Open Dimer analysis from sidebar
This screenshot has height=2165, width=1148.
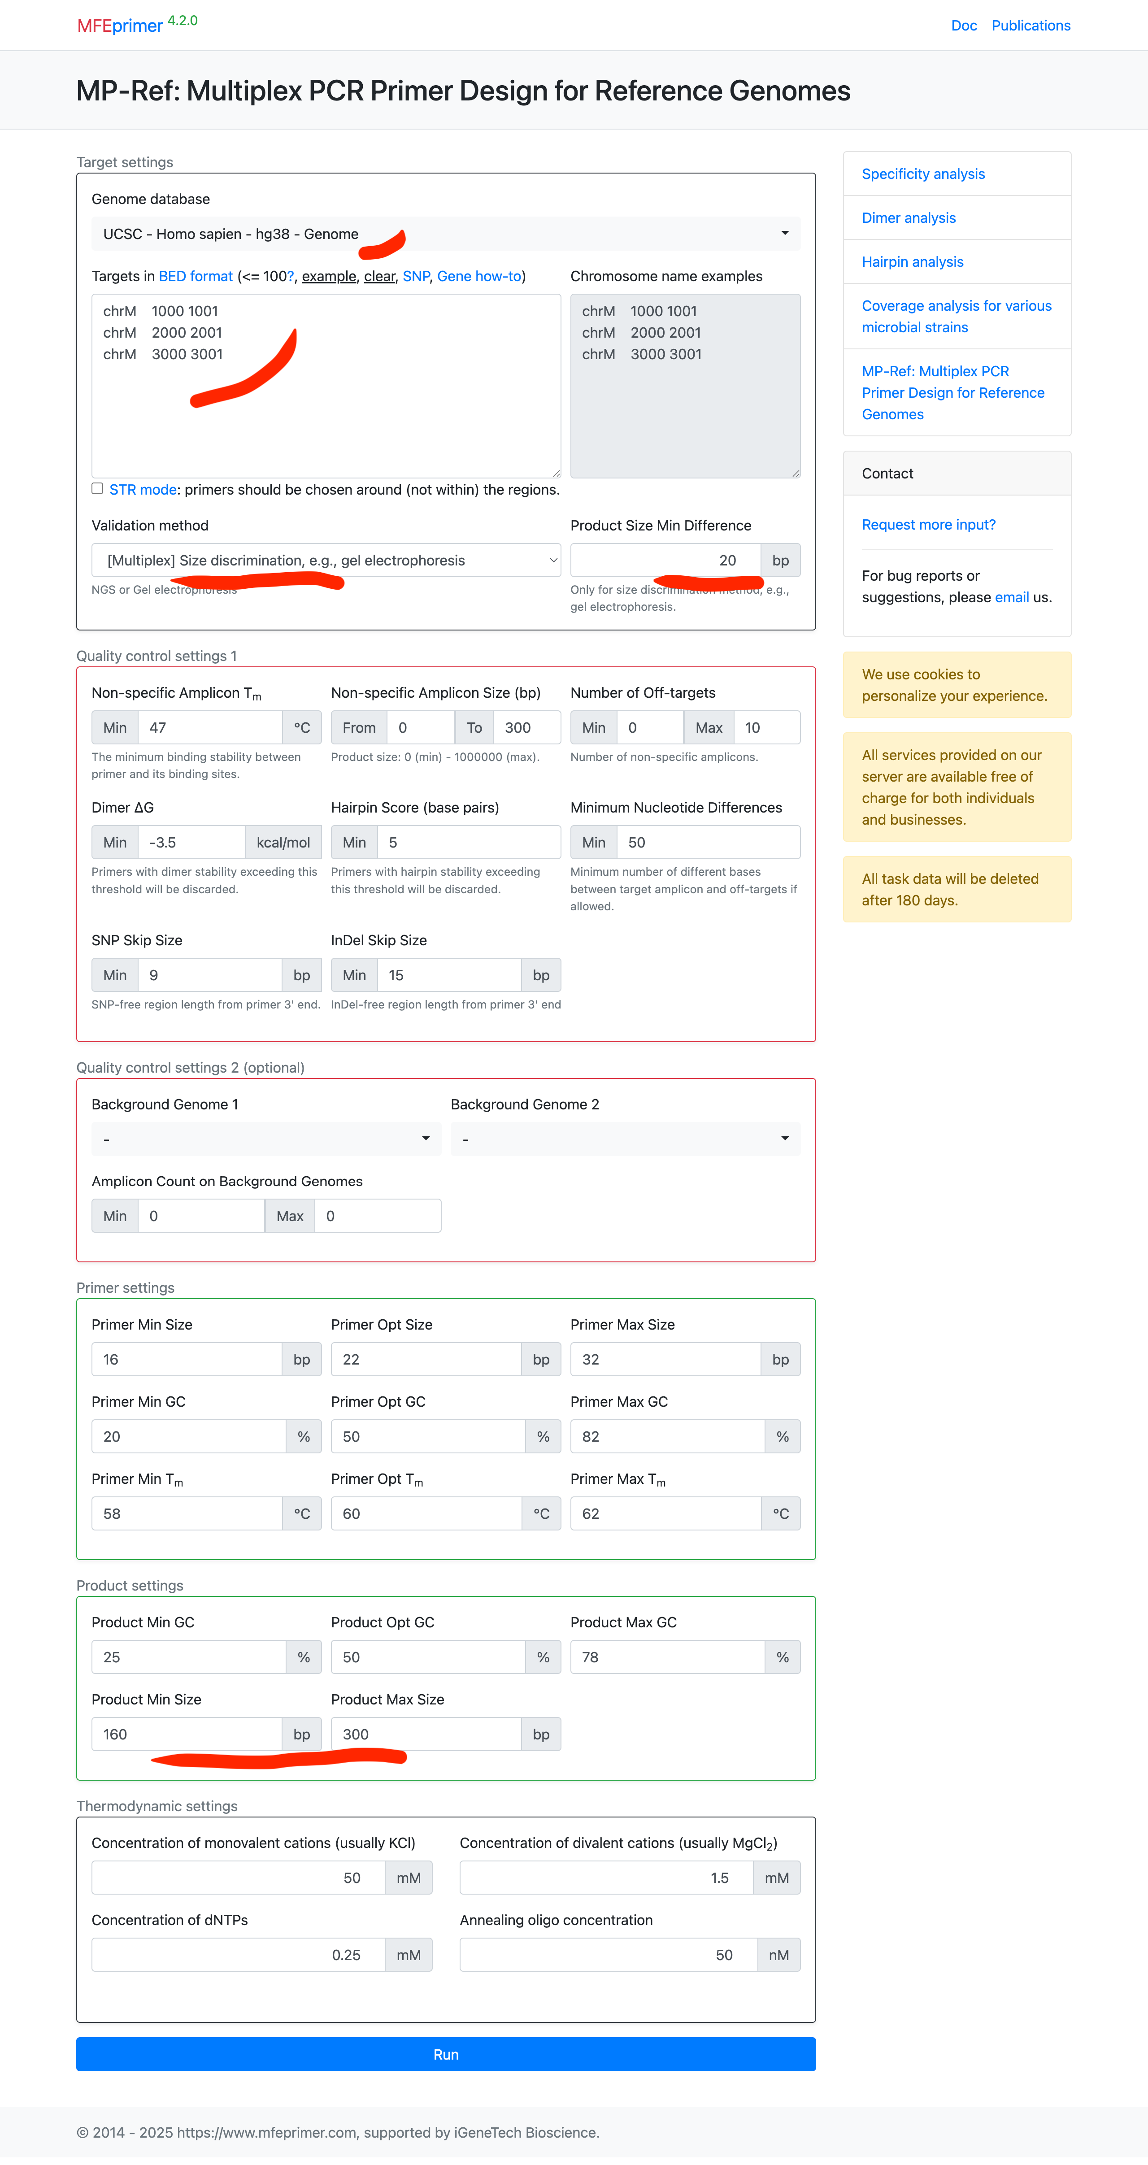click(x=909, y=217)
